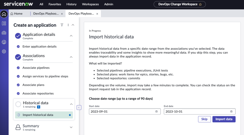
Task: Click the Import data button
Action: coord(224,119)
